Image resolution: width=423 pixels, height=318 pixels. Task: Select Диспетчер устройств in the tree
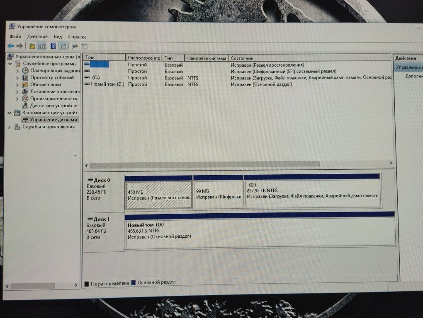point(53,106)
